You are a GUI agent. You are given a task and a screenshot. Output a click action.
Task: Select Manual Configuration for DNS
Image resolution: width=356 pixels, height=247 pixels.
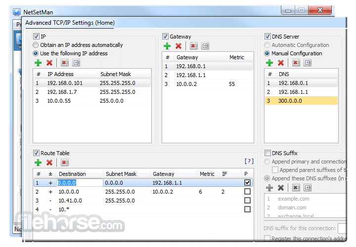pyautogui.click(x=267, y=53)
